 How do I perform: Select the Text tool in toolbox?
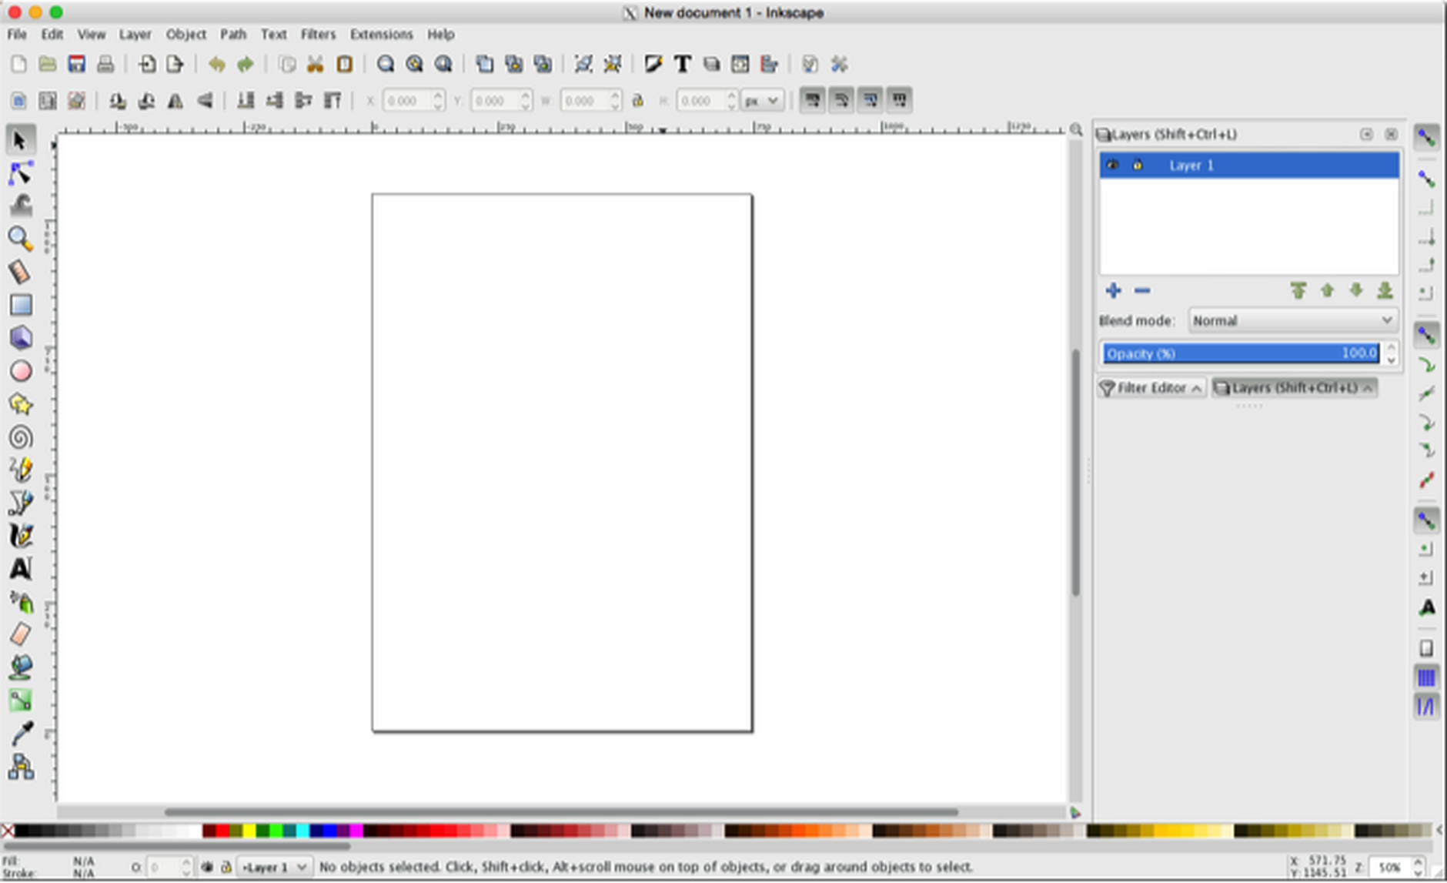click(21, 569)
